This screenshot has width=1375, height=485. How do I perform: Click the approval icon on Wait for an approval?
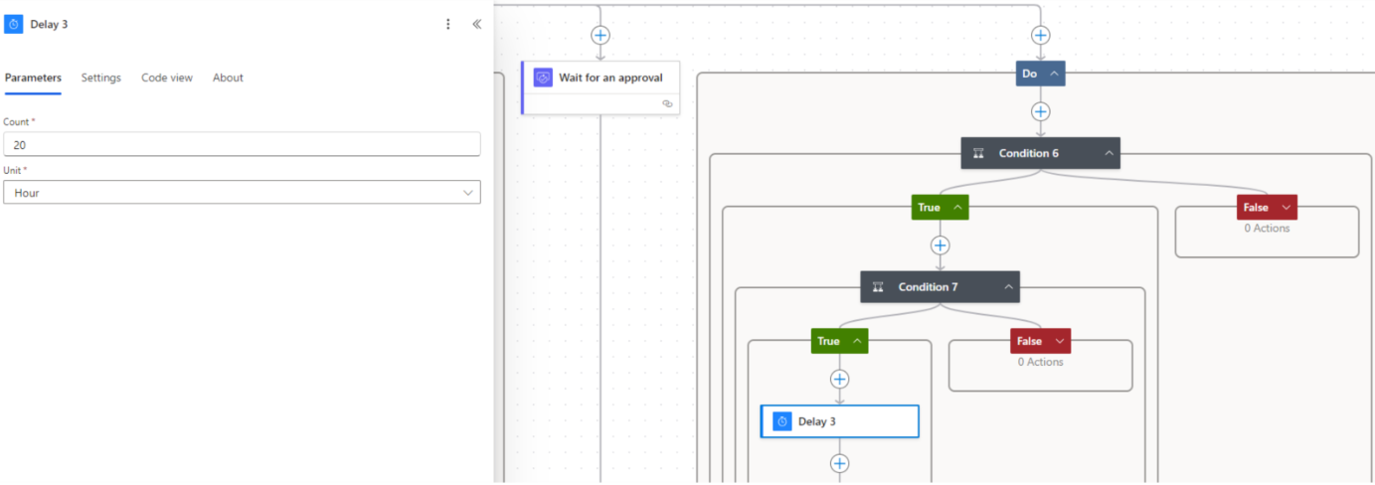coord(543,78)
